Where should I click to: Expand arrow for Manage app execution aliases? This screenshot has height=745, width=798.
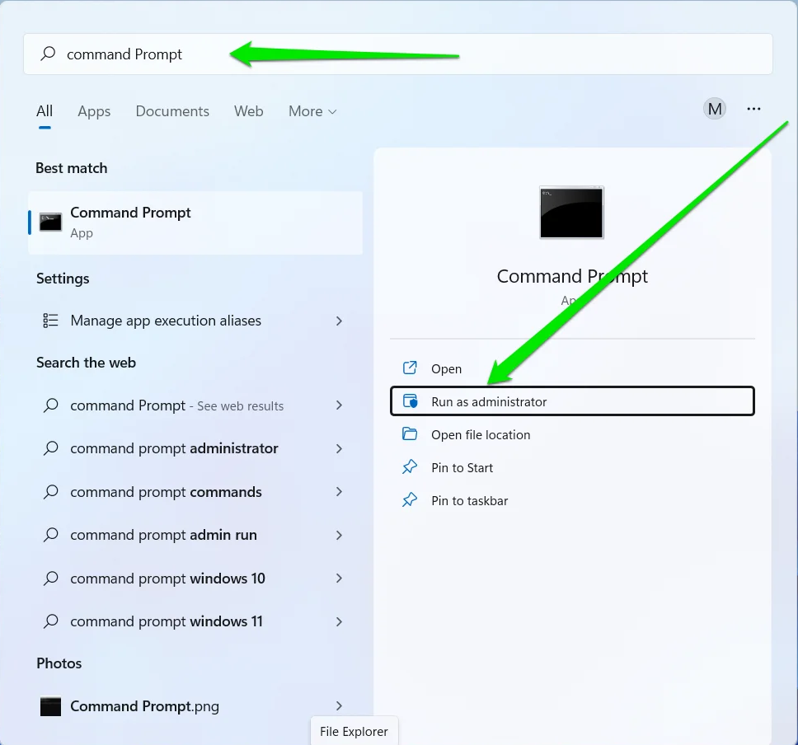click(339, 321)
